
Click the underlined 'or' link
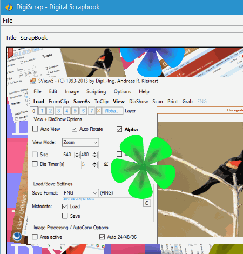[106, 164]
